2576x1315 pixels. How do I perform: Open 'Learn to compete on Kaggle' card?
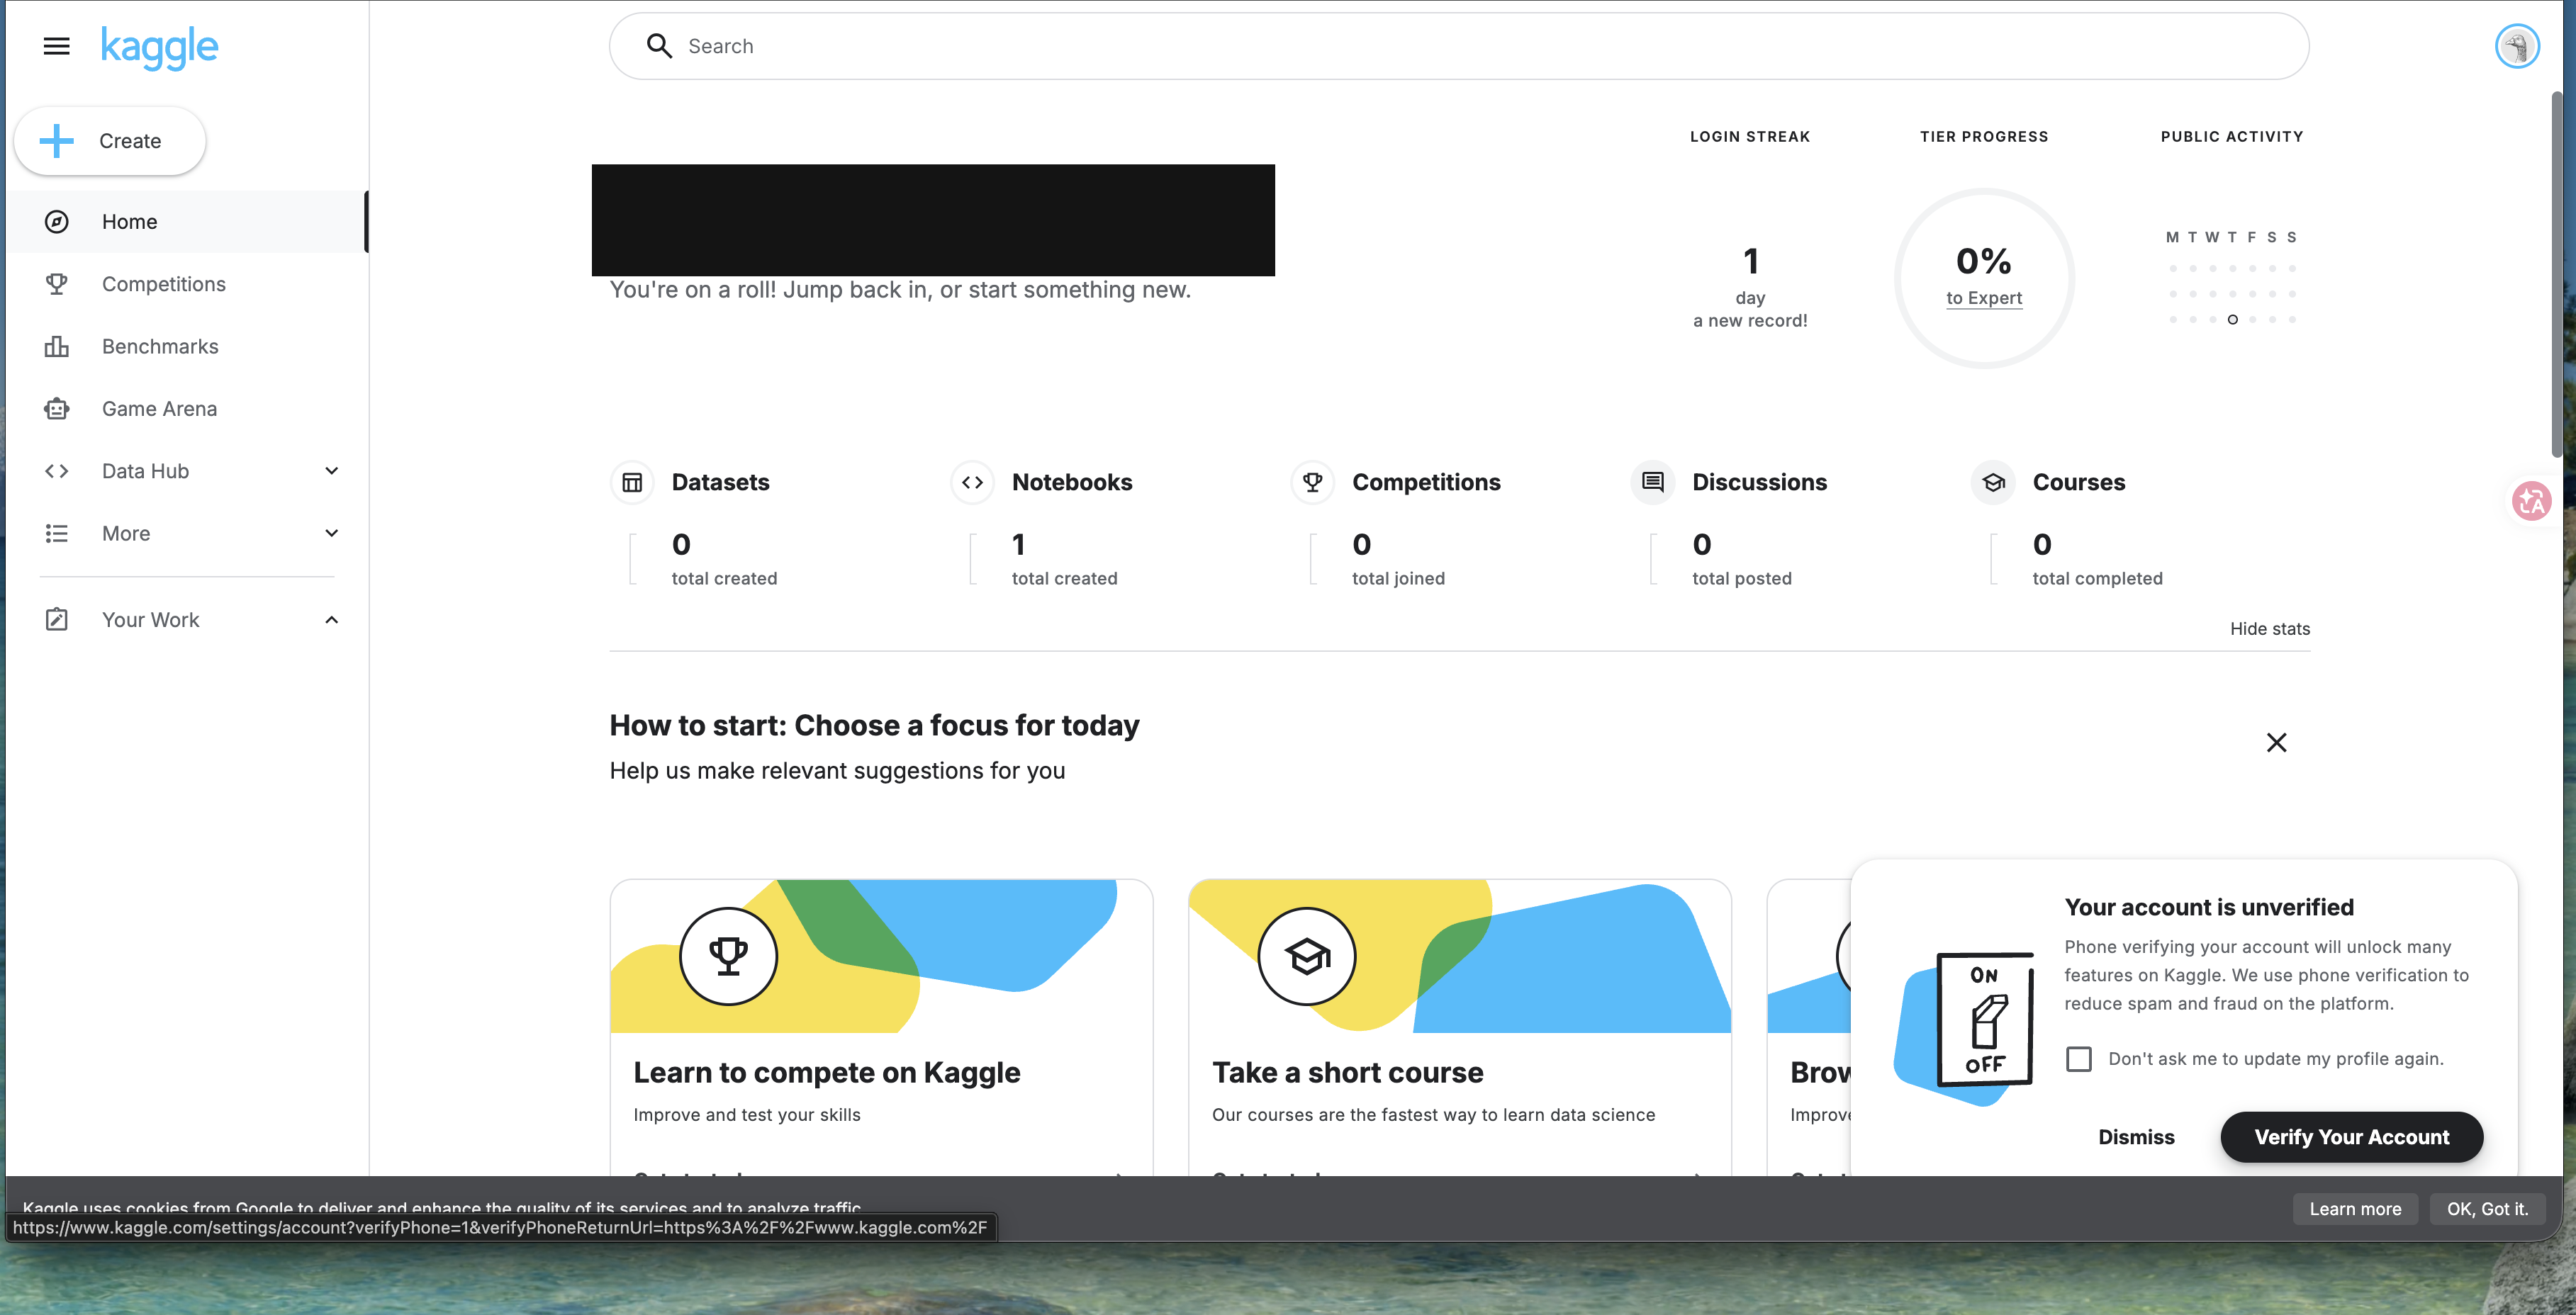pyautogui.click(x=881, y=1027)
